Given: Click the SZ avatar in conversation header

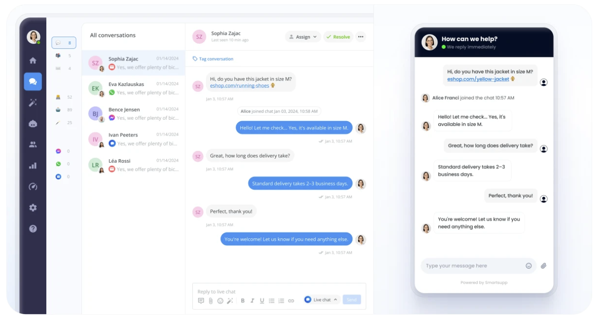Looking at the screenshot, I should pyautogui.click(x=199, y=37).
